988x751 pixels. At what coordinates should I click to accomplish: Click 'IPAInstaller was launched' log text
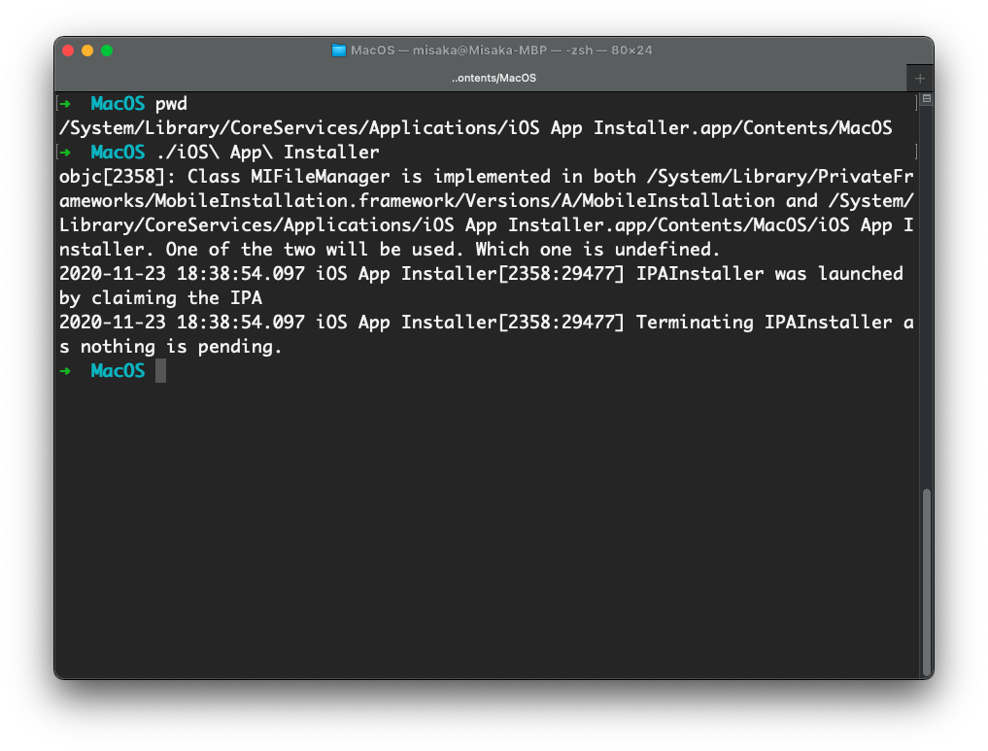pyautogui.click(x=769, y=273)
